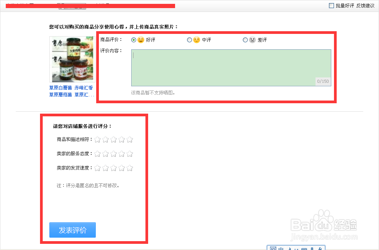Click the user account icon on the IME toolbar
Viewport: 379px width, 250px height.
click(x=312, y=249)
